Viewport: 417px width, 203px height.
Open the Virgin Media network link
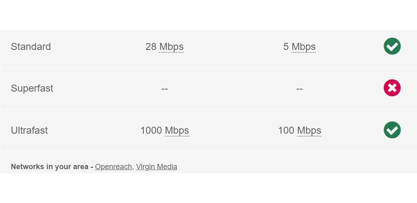[x=156, y=167]
